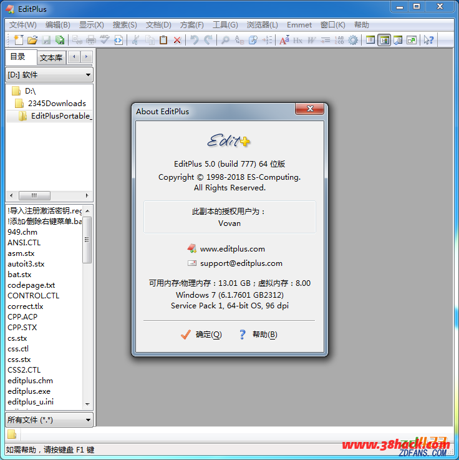Click the file list scroll-down arrow
This screenshot has width=459, height=460.
click(x=87, y=404)
